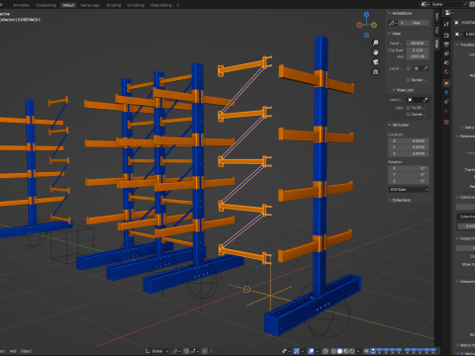Toggle X-ray mode icon
This screenshot has width=475, height=356.
pos(326,351)
